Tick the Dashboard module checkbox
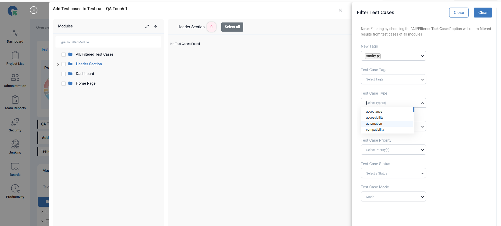This screenshot has width=501, height=226. tap(64, 74)
